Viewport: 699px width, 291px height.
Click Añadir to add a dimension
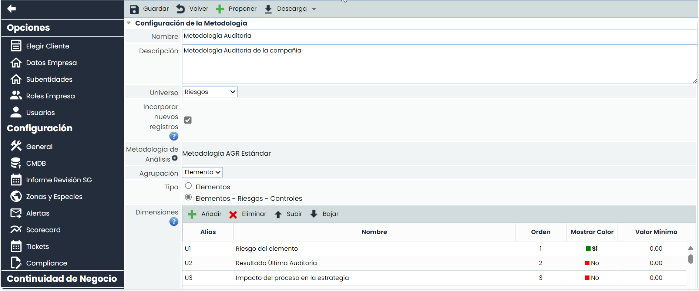205,214
